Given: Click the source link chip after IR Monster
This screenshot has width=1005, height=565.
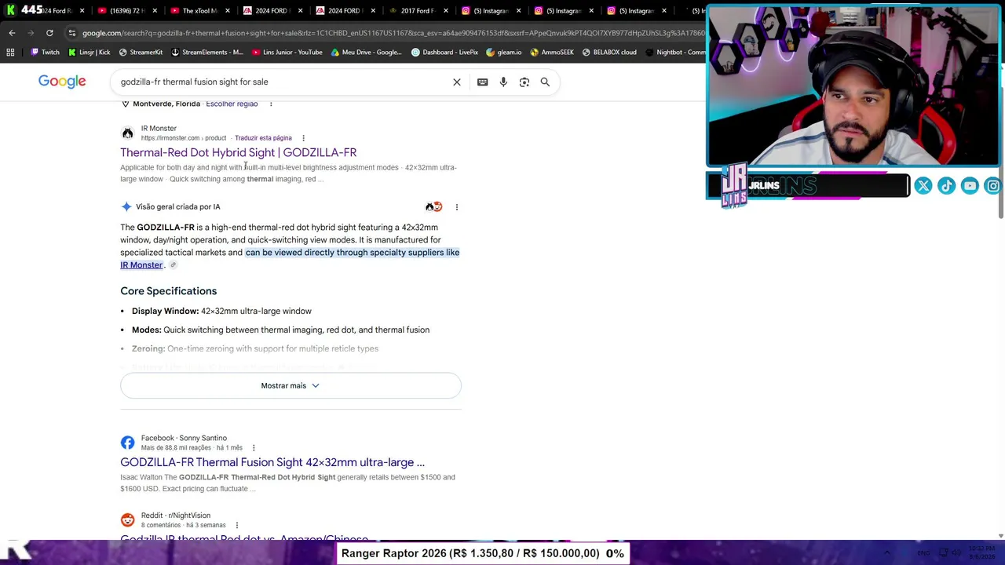Looking at the screenshot, I should click(x=174, y=265).
